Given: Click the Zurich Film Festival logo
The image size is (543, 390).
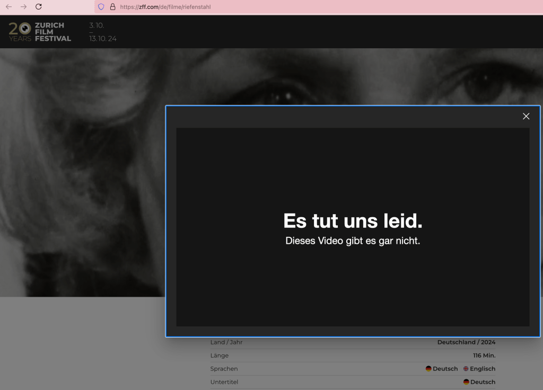Looking at the screenshot, I should (40, 32).
